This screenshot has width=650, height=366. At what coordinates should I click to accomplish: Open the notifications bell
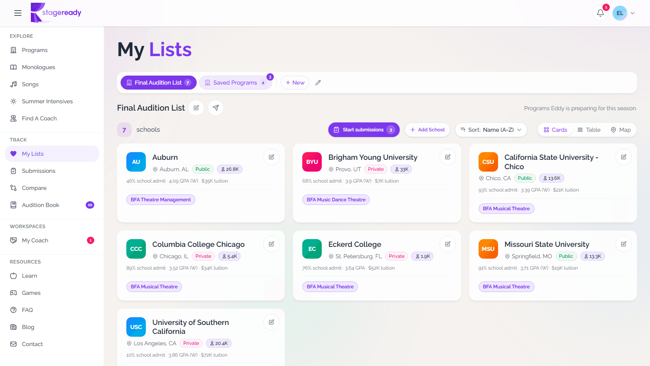click(600, 13)
